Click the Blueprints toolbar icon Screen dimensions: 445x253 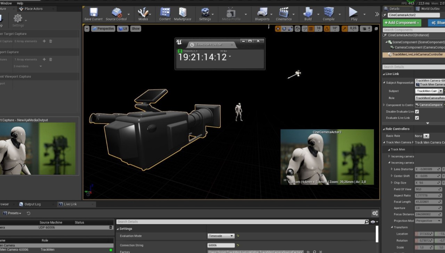262,13
